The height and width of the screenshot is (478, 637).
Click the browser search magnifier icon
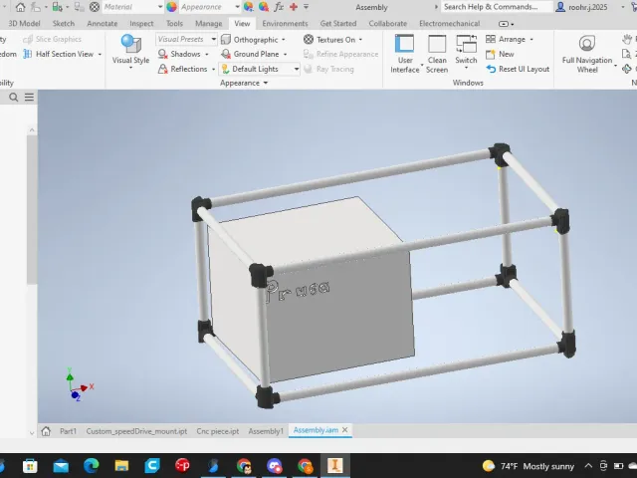point(13,98)
